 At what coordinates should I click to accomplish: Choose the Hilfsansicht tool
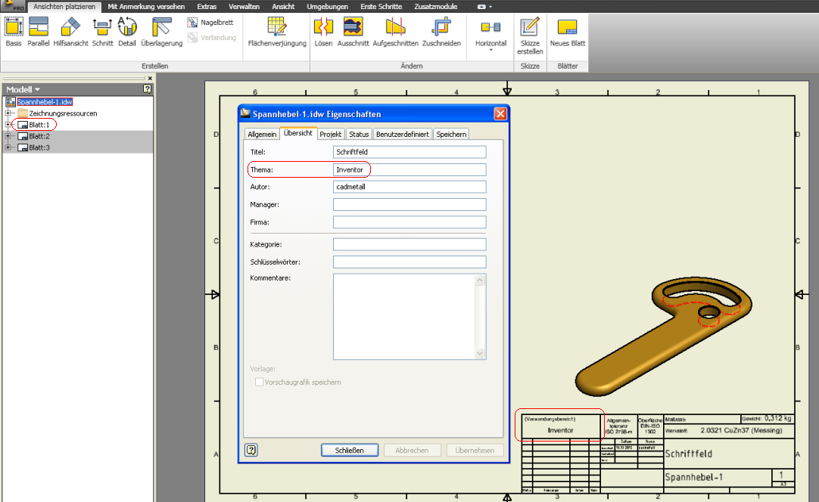tap(70, 32)
